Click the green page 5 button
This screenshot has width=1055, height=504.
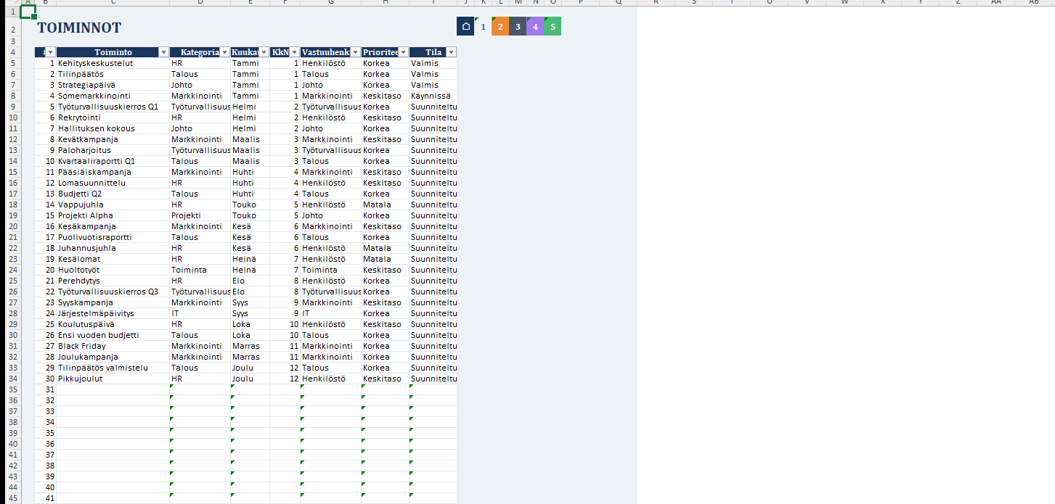[553, 26]
